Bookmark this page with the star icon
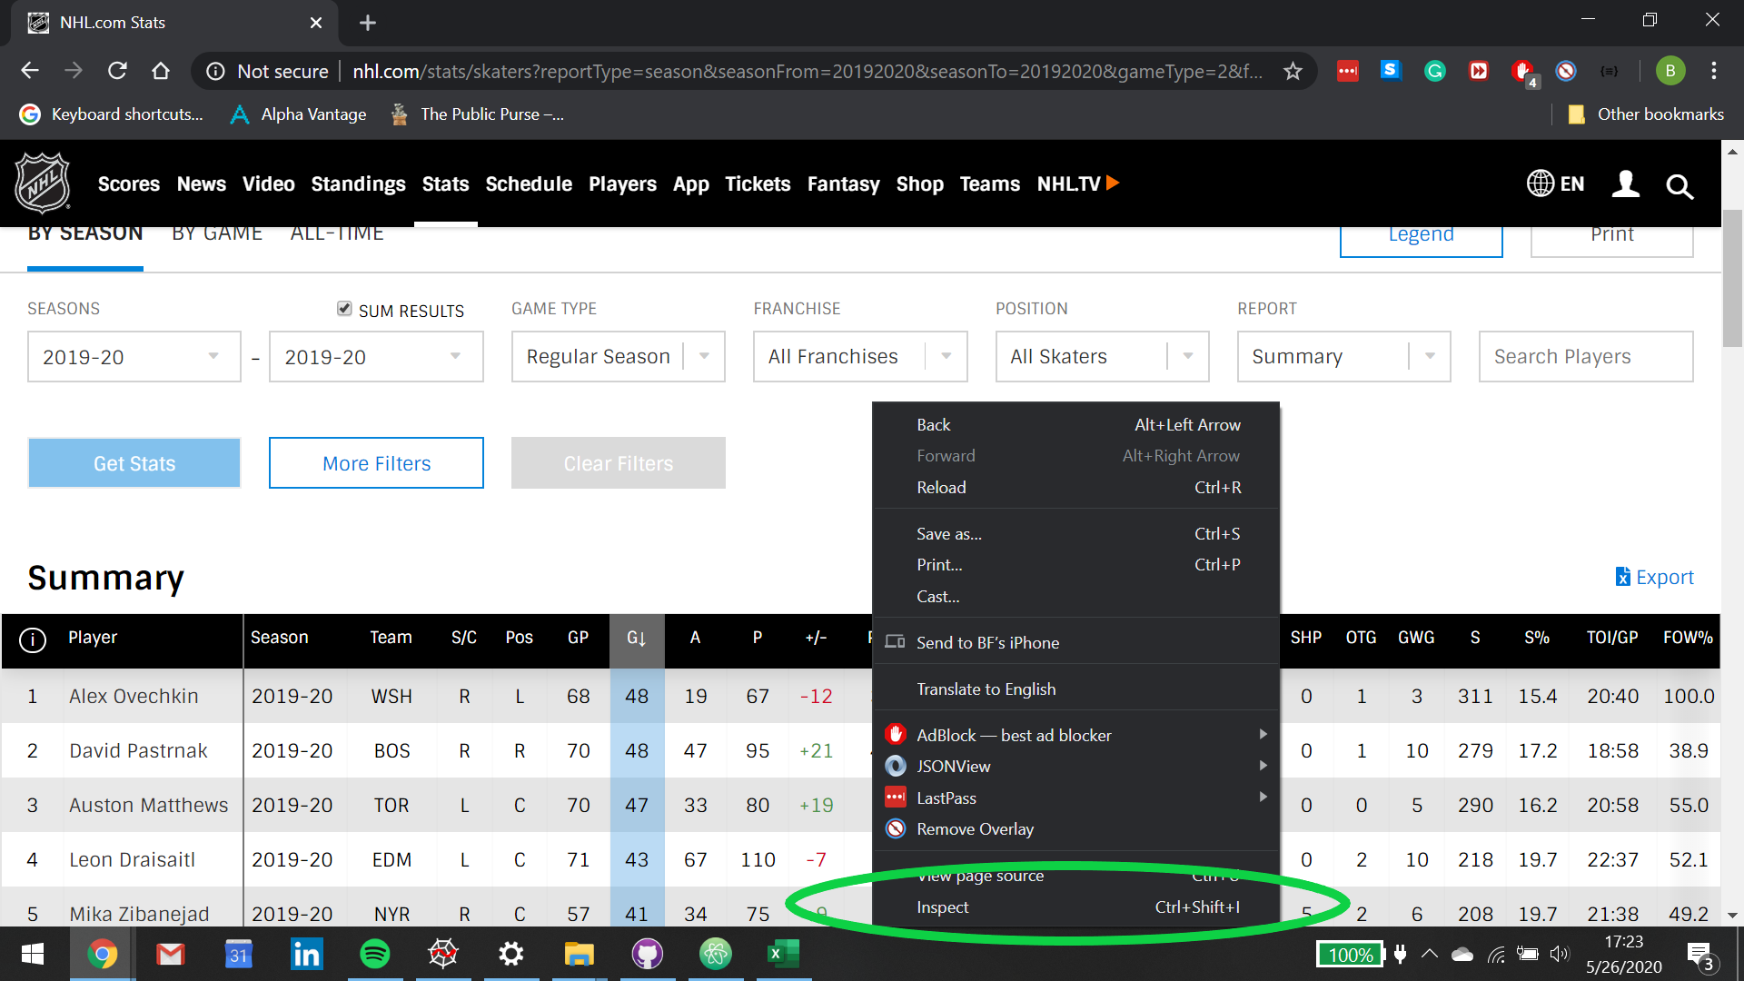The image size is (1744, 981). point(1293,71)
